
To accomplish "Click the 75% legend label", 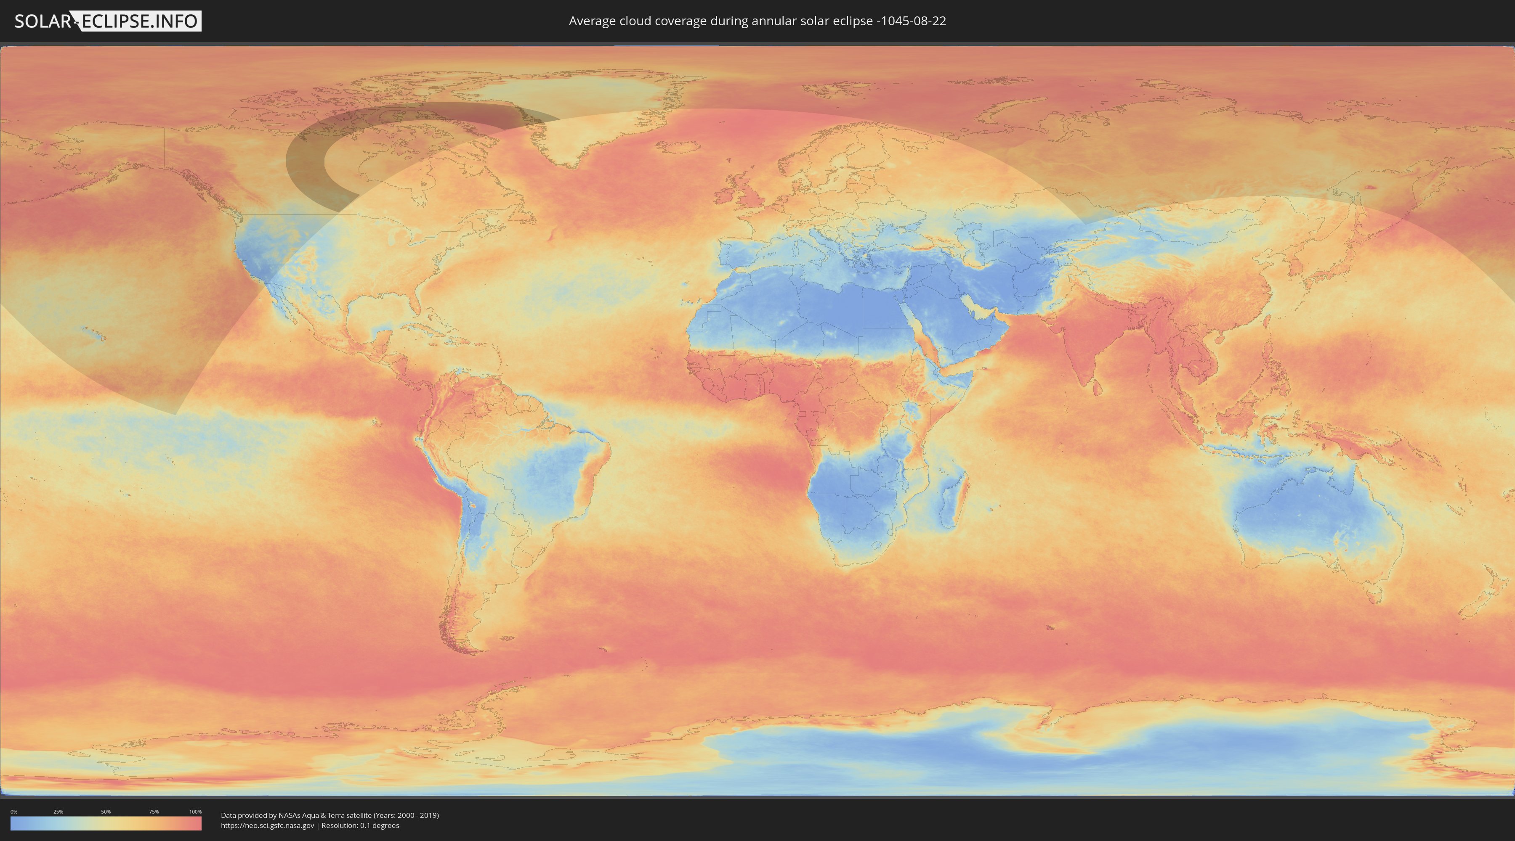I will pos(154,812).
